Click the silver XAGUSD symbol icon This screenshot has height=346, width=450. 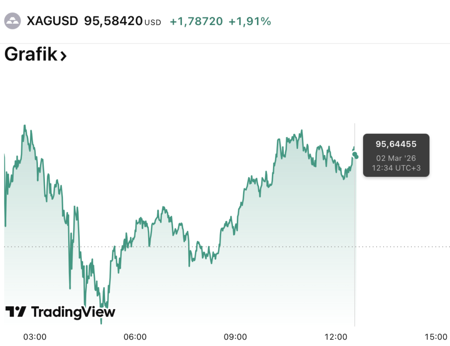(12, 21)
